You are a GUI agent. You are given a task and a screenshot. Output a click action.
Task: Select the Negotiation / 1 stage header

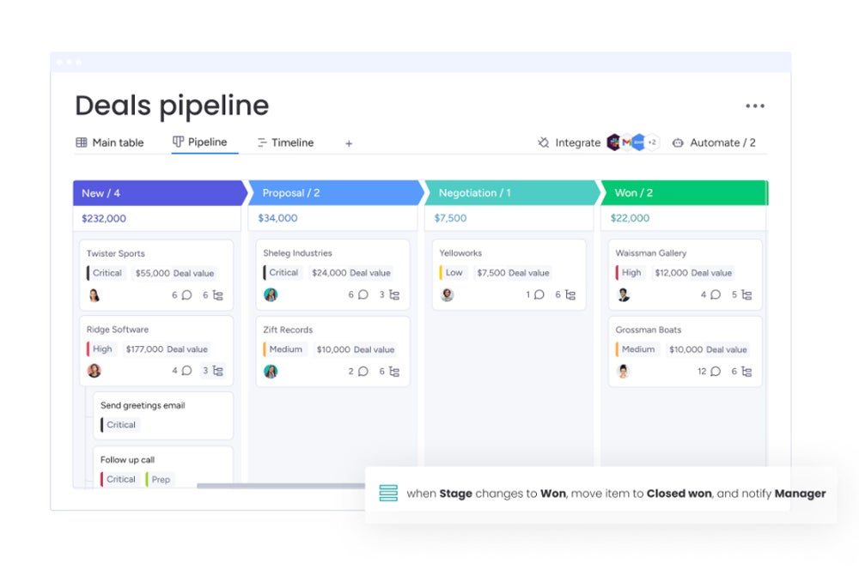point(513,193)
